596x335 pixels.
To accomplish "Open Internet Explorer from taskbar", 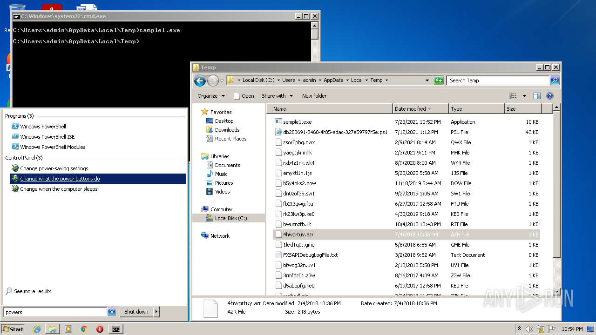I will pos(37,329).
